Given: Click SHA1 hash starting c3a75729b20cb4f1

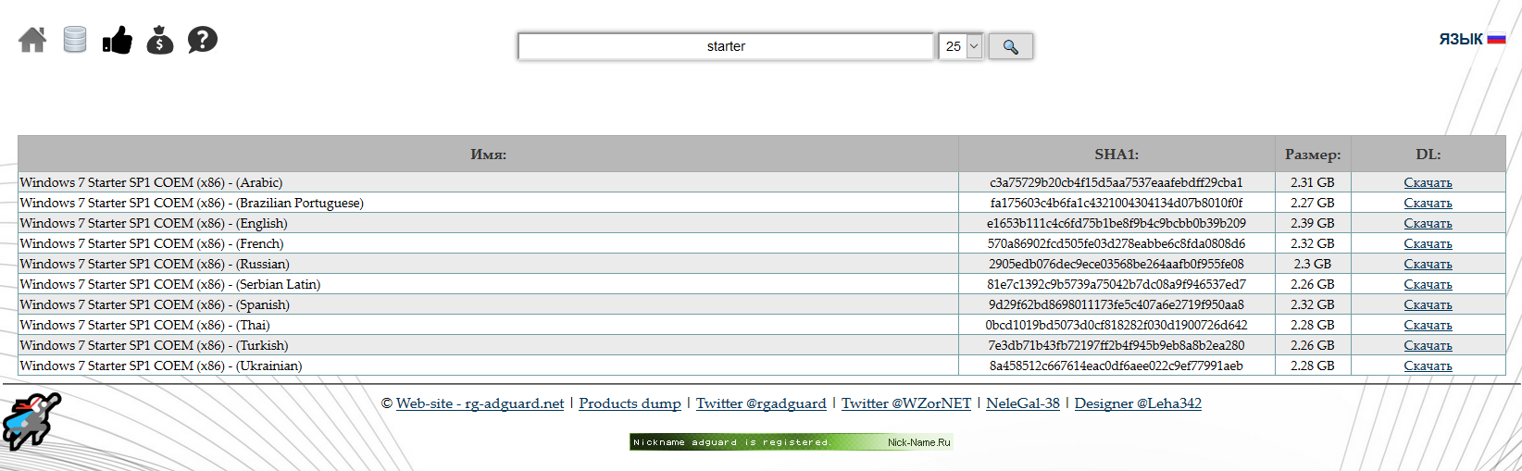Looking at the screenshot, I should 1117,182.
